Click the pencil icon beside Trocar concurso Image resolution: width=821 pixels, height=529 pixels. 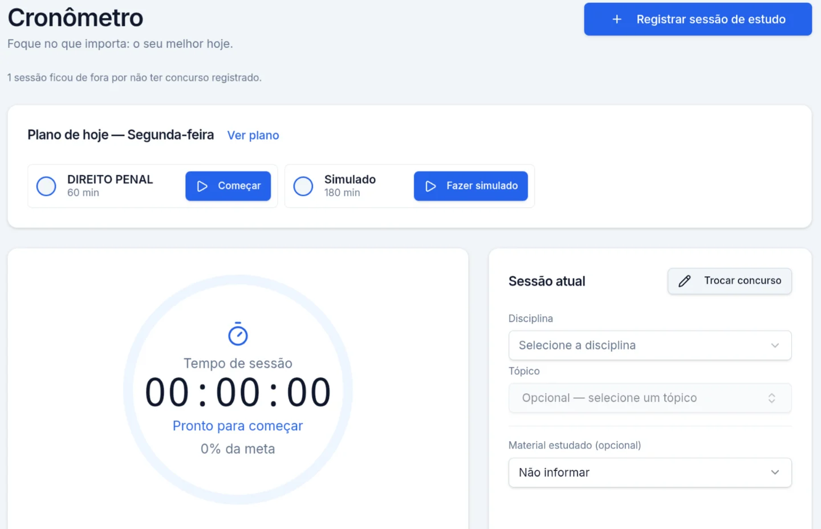[x=685, y=281]
